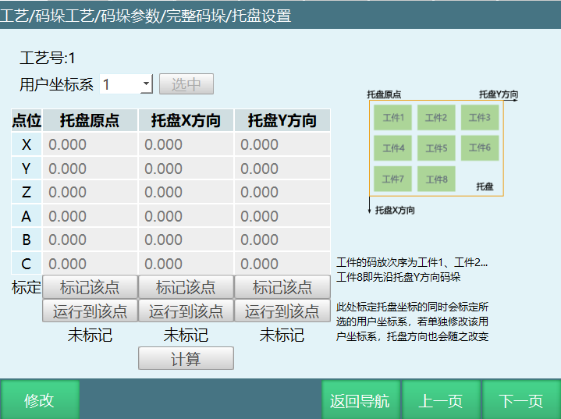Go back via 返回导航 button
The image size is (561, 419).
(360, 400)
